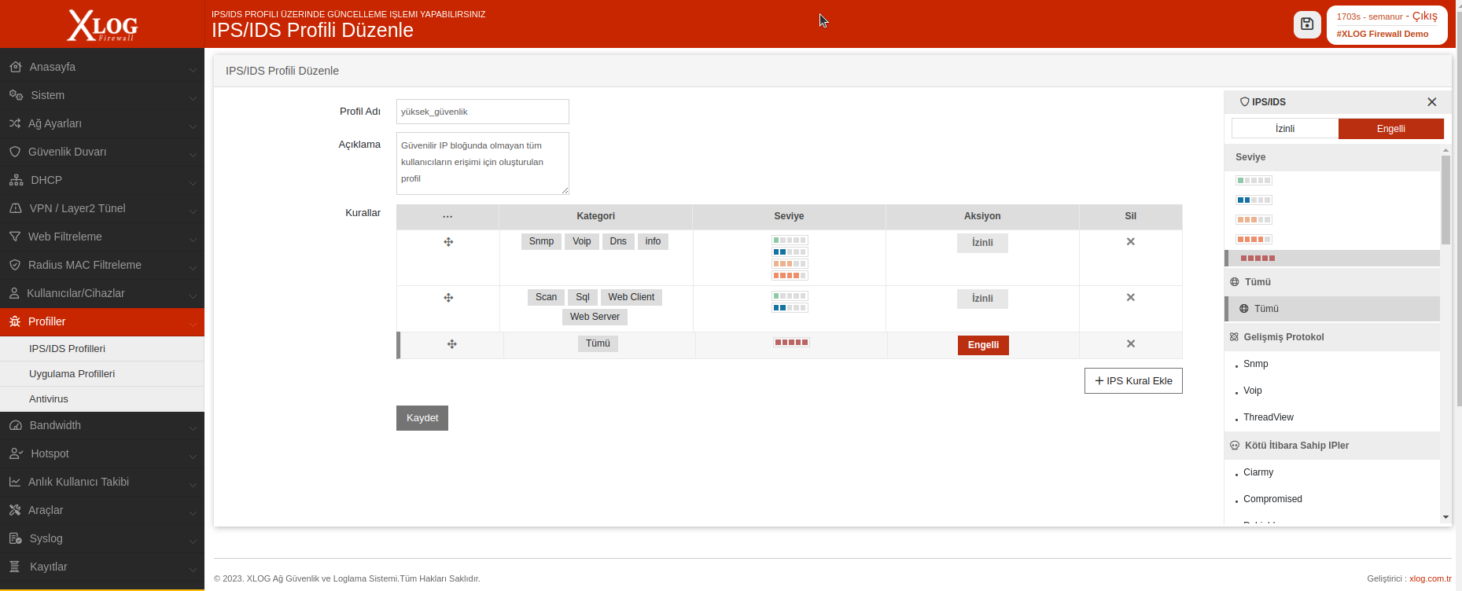Click the Bandwidth gauge icon
This screenshot has height=591, width=1462.
tap(16, 425)
